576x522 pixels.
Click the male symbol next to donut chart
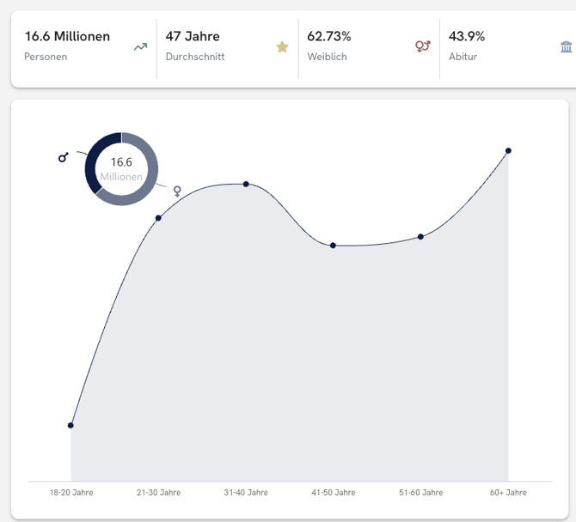63,157
